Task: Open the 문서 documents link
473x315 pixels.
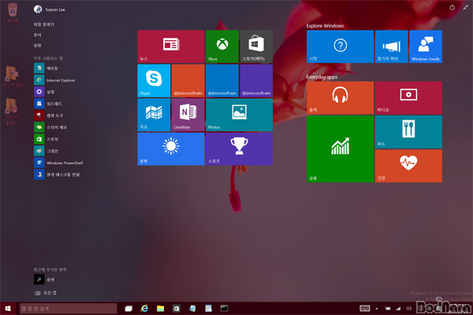Action: 37,35
